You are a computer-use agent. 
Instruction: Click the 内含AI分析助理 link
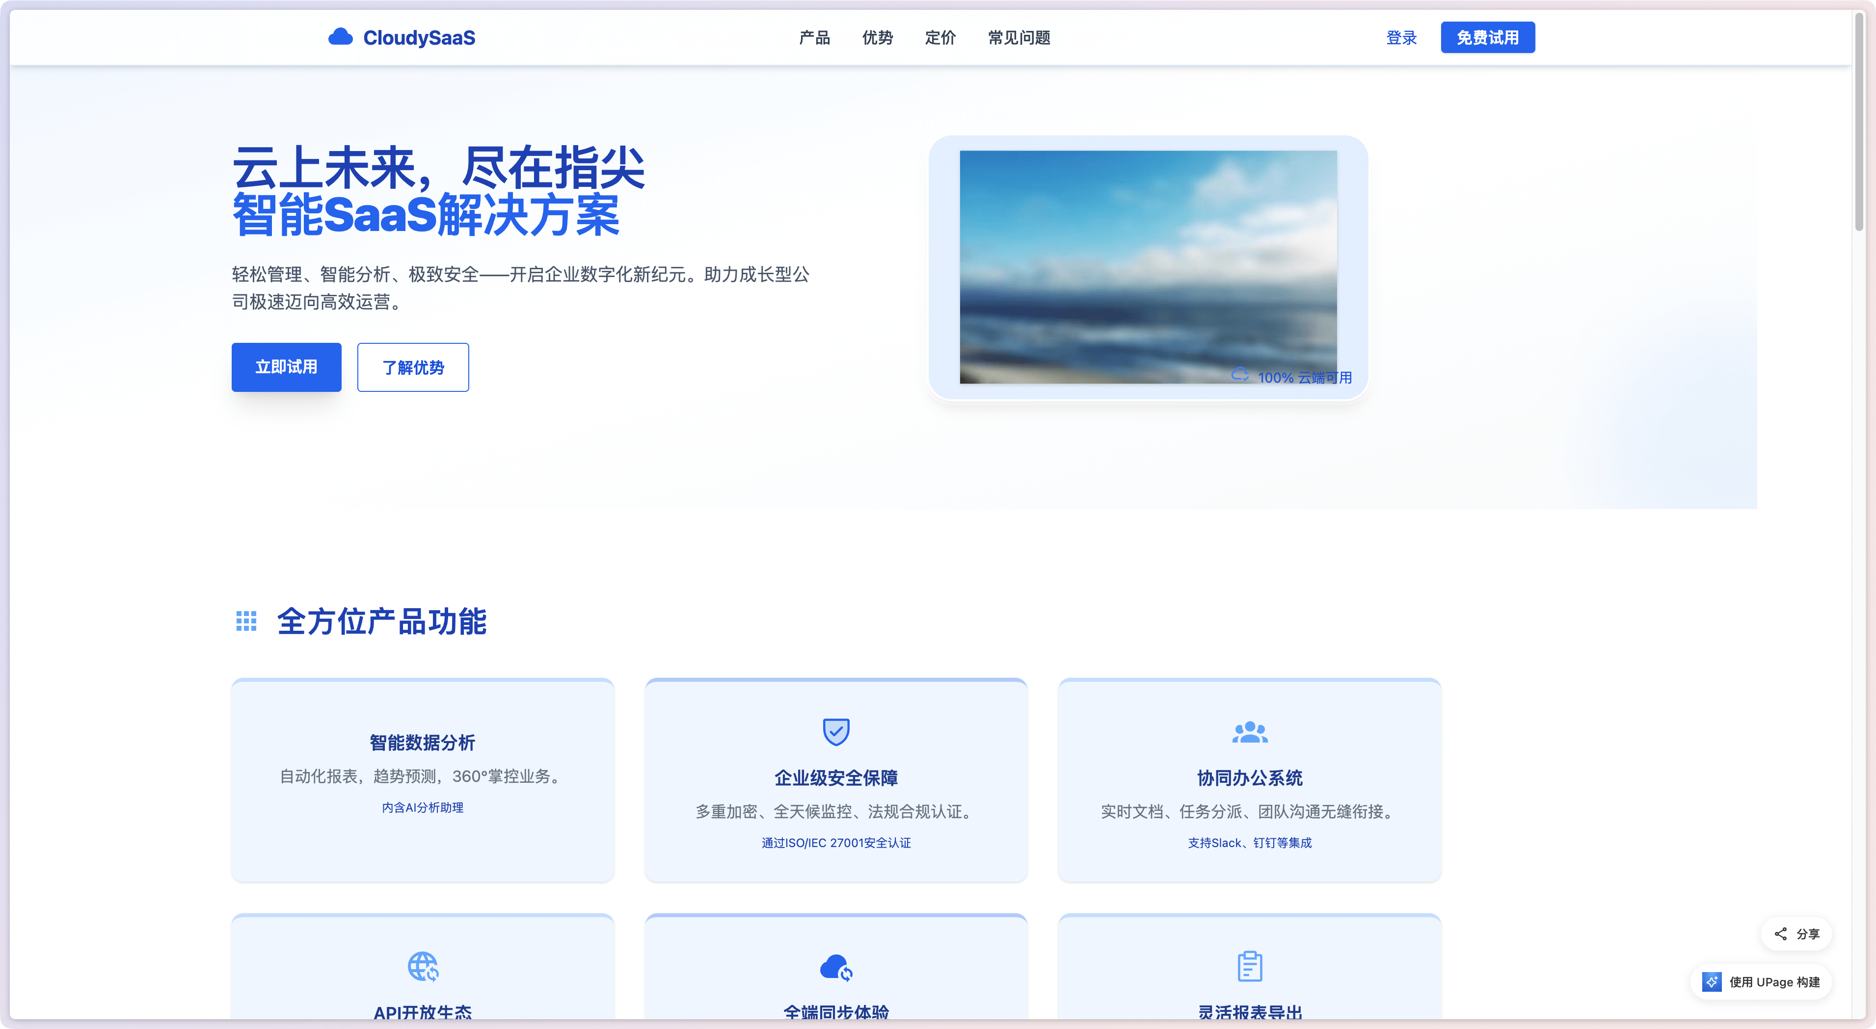tap(423, 807)
